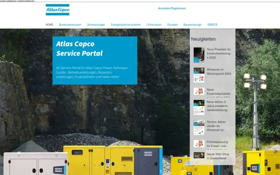Screen dimensions: 280x175
Task: Open thumbnail for Neue Preisliste für Einsteckwerkzeuge
Action: [199, 55]
